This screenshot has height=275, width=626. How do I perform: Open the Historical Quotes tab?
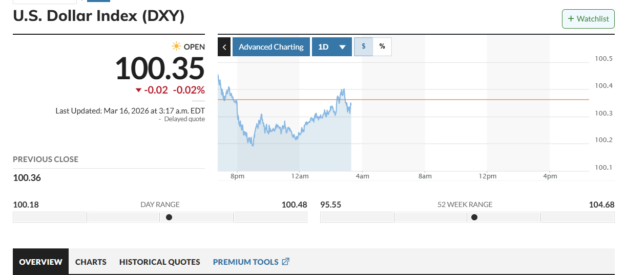[x=159, y=262]
